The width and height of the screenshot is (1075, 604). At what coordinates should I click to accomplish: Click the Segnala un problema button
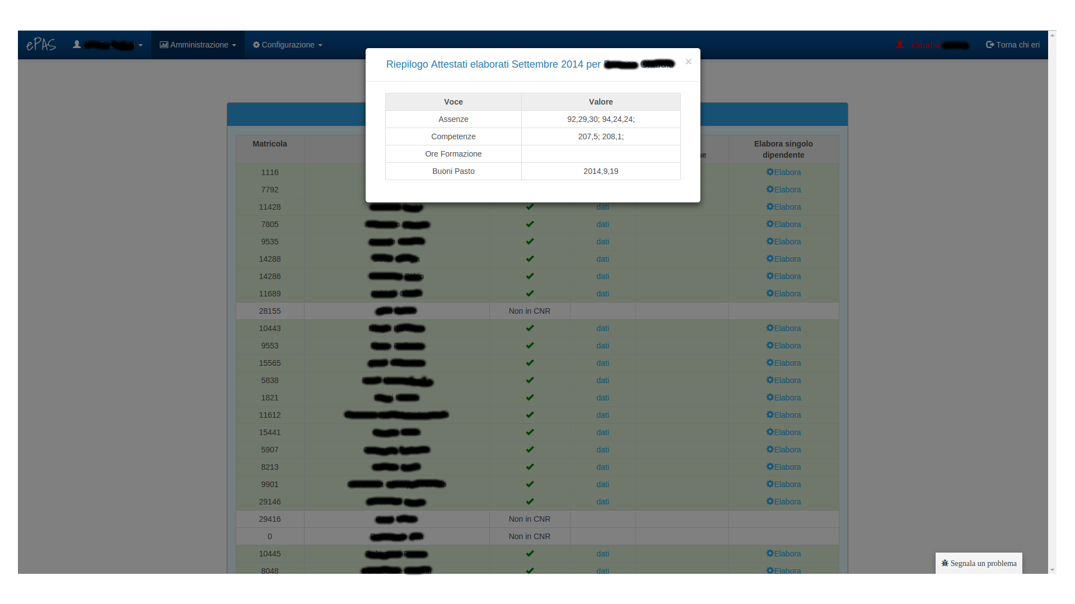point(979,563)
